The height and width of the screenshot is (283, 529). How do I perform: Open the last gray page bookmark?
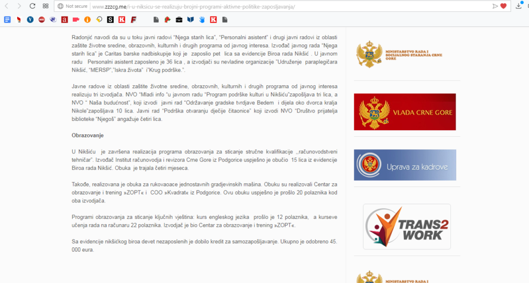225,20
